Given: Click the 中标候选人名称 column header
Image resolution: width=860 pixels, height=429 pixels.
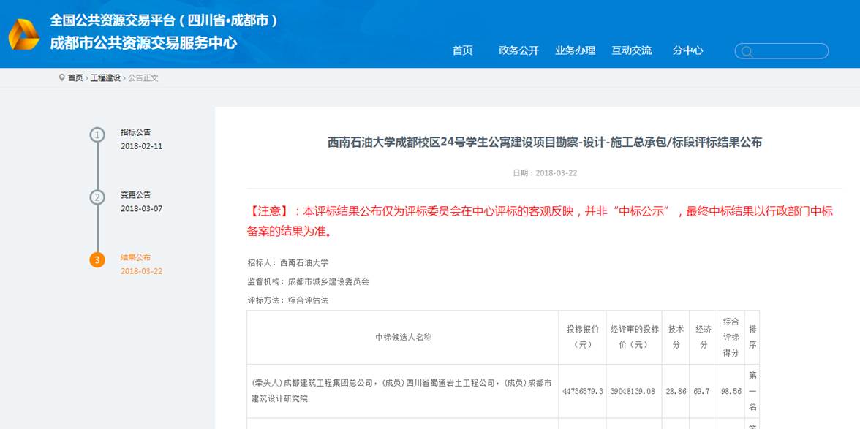Looking at the screenshot, I should [403, 338].
